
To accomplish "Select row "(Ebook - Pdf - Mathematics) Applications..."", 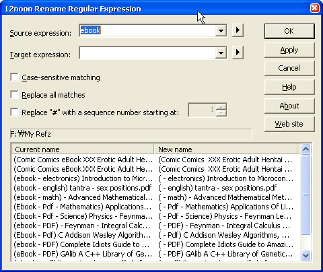I will tap(83, 207).
